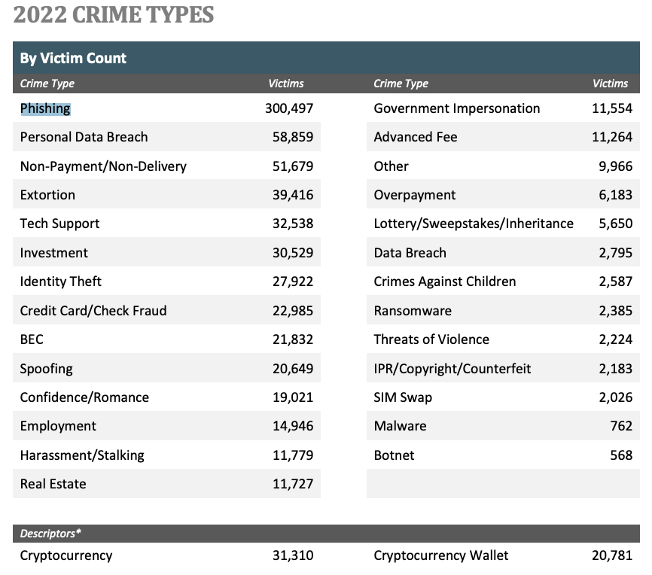Select the Real Estate row label
Image resolution: width=652 pixels, height=575 pixels.
coord(53,484)
